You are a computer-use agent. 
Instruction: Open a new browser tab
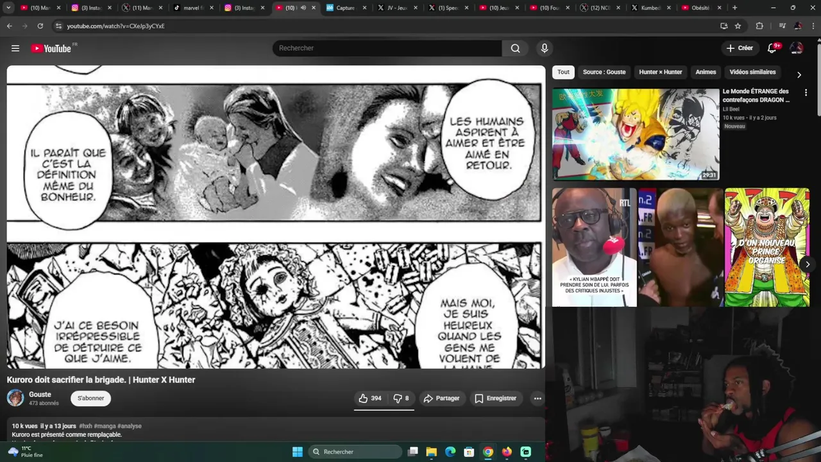(x=735, y=8)
